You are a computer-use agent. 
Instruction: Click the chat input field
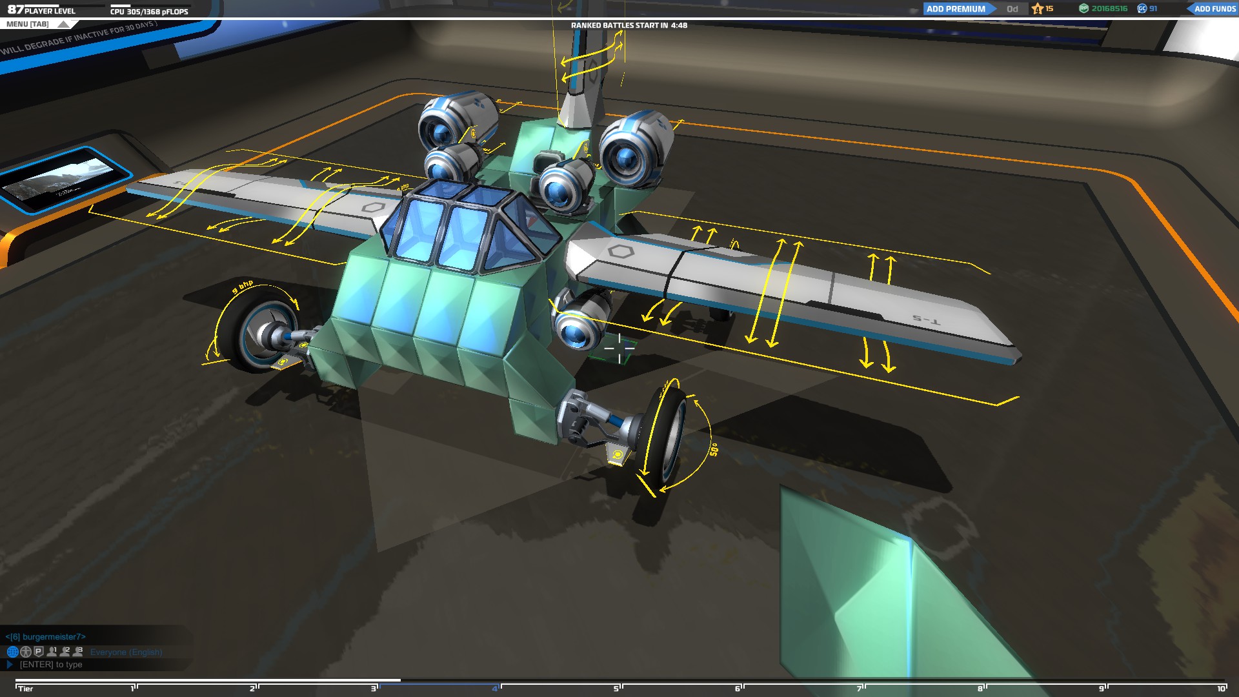(51, 664)
